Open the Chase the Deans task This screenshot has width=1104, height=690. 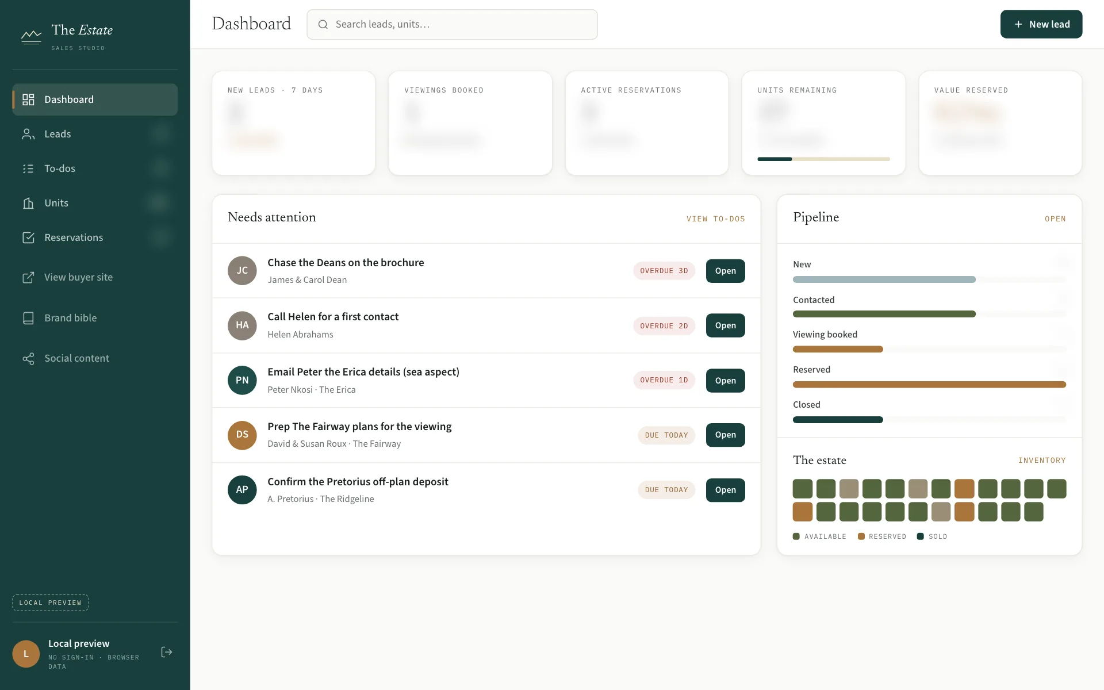coord(725,271)
